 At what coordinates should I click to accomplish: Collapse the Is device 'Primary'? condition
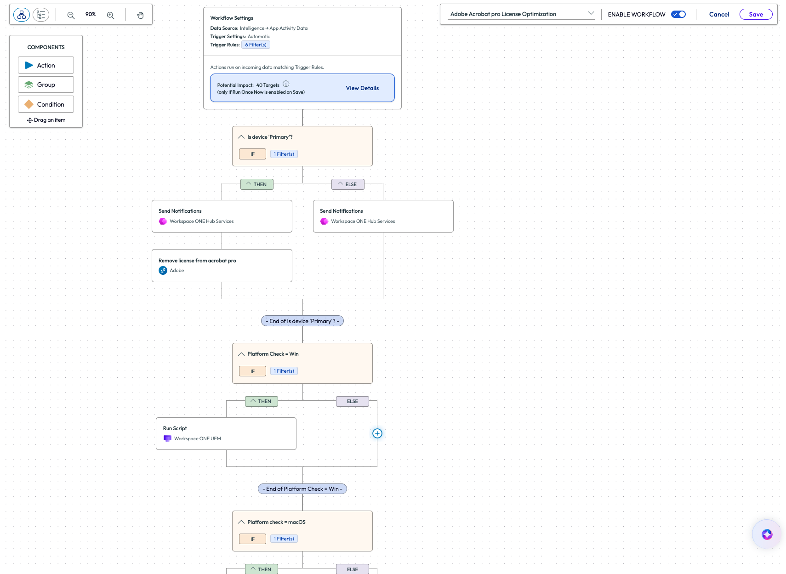pyautogui.click(x=241, y=136)
